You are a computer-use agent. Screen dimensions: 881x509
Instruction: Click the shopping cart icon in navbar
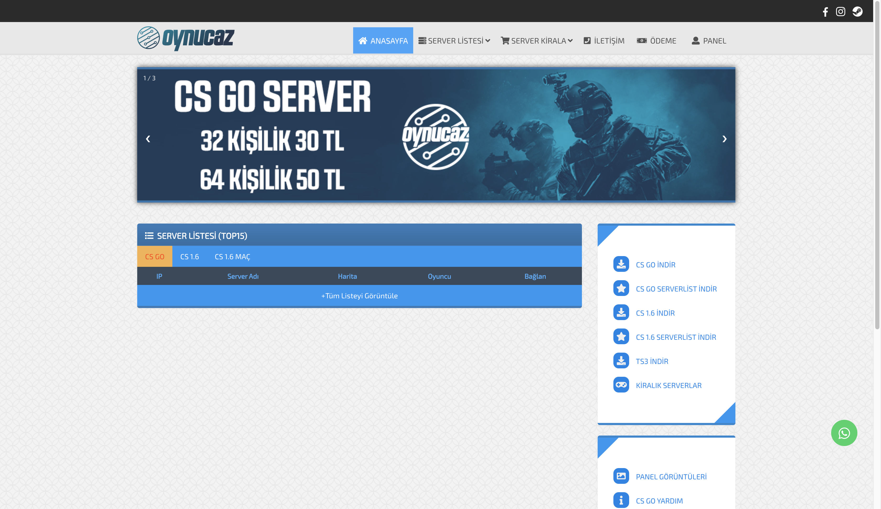pos(505,41)
